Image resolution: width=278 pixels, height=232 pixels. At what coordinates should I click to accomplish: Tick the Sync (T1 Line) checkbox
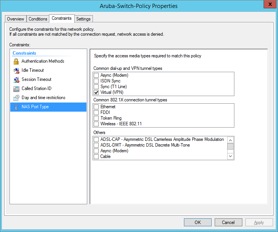96,87
